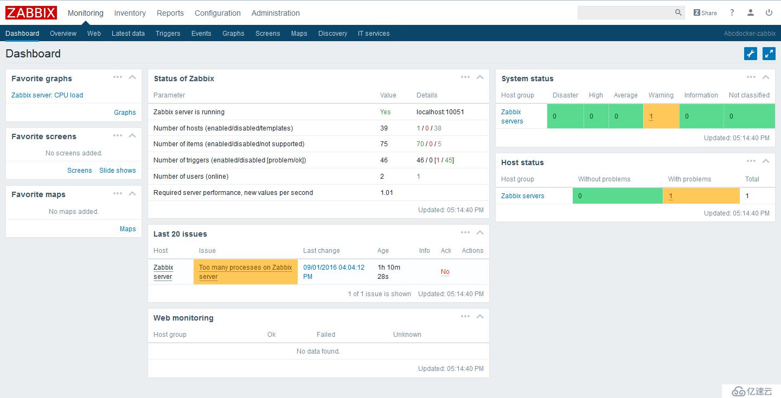Open Zabbix servers in Host status
781x398 pixels.
click(523, 196)
